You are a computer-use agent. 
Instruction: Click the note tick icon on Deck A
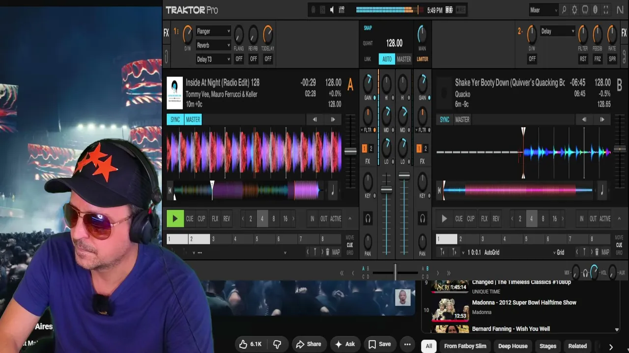333,190
